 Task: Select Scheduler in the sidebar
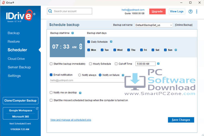point(17,50)
